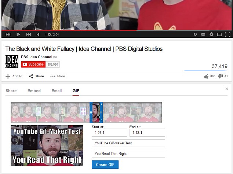Image resolution: width=233 pixels, height=174 pixels.
Task: Close the share panel
Action: coord(226,89)
